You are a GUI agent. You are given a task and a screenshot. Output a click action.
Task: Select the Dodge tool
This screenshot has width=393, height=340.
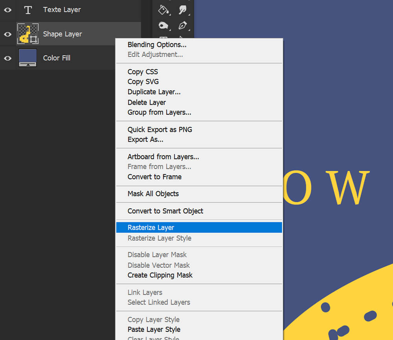[164, 25]
